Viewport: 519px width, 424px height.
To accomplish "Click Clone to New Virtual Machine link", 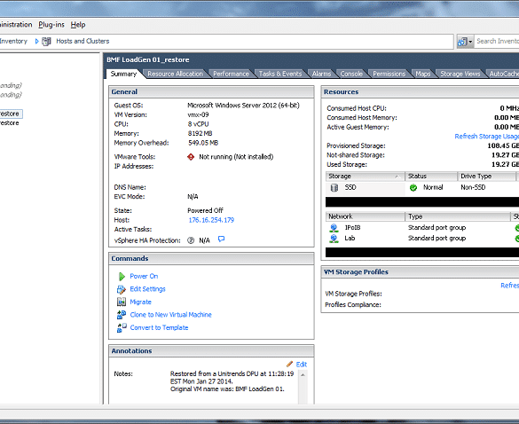I will pyautogui.click(x=171, y=315).
